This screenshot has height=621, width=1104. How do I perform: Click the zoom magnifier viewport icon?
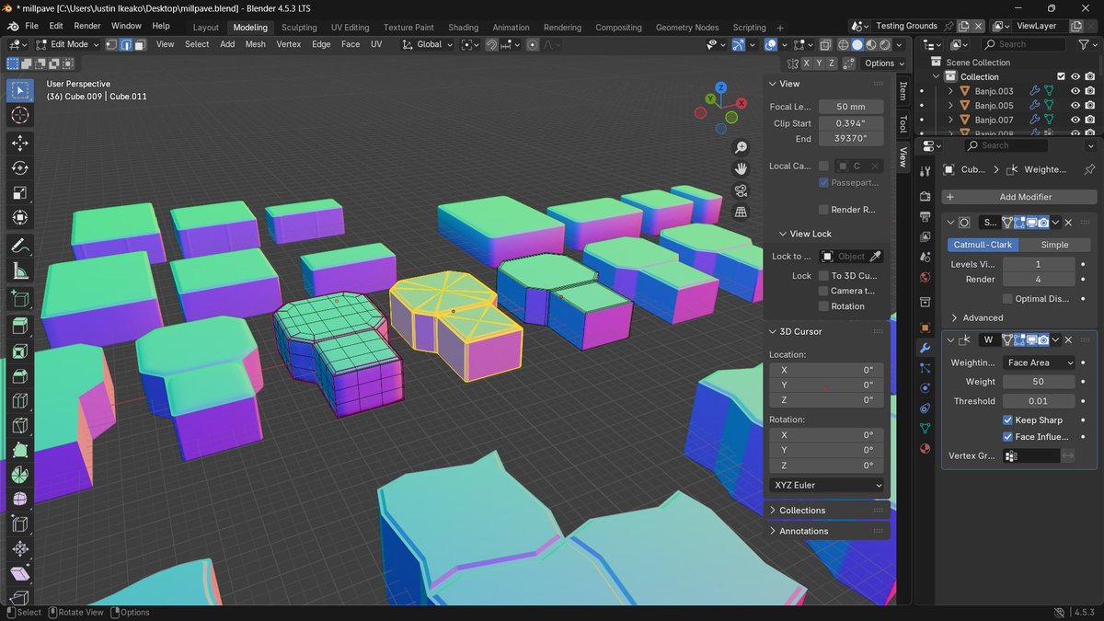741,147
